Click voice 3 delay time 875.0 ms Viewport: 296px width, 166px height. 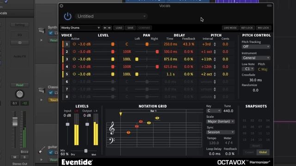point(170,59)
